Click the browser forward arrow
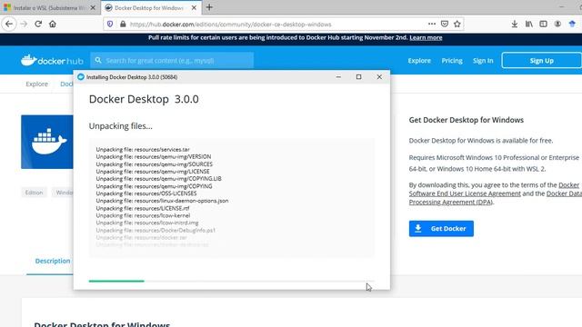This screenshot has width=582, height=327. (24, 25)
